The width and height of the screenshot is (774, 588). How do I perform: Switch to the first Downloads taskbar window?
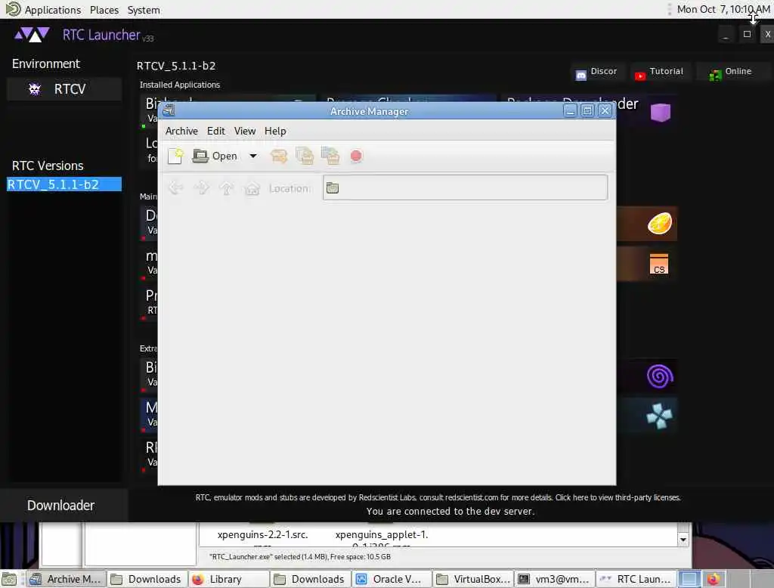click(x=147, y=579)
